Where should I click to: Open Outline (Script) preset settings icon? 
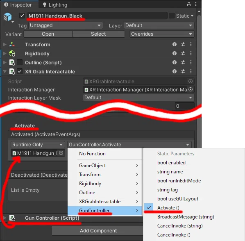click(183, 62)
